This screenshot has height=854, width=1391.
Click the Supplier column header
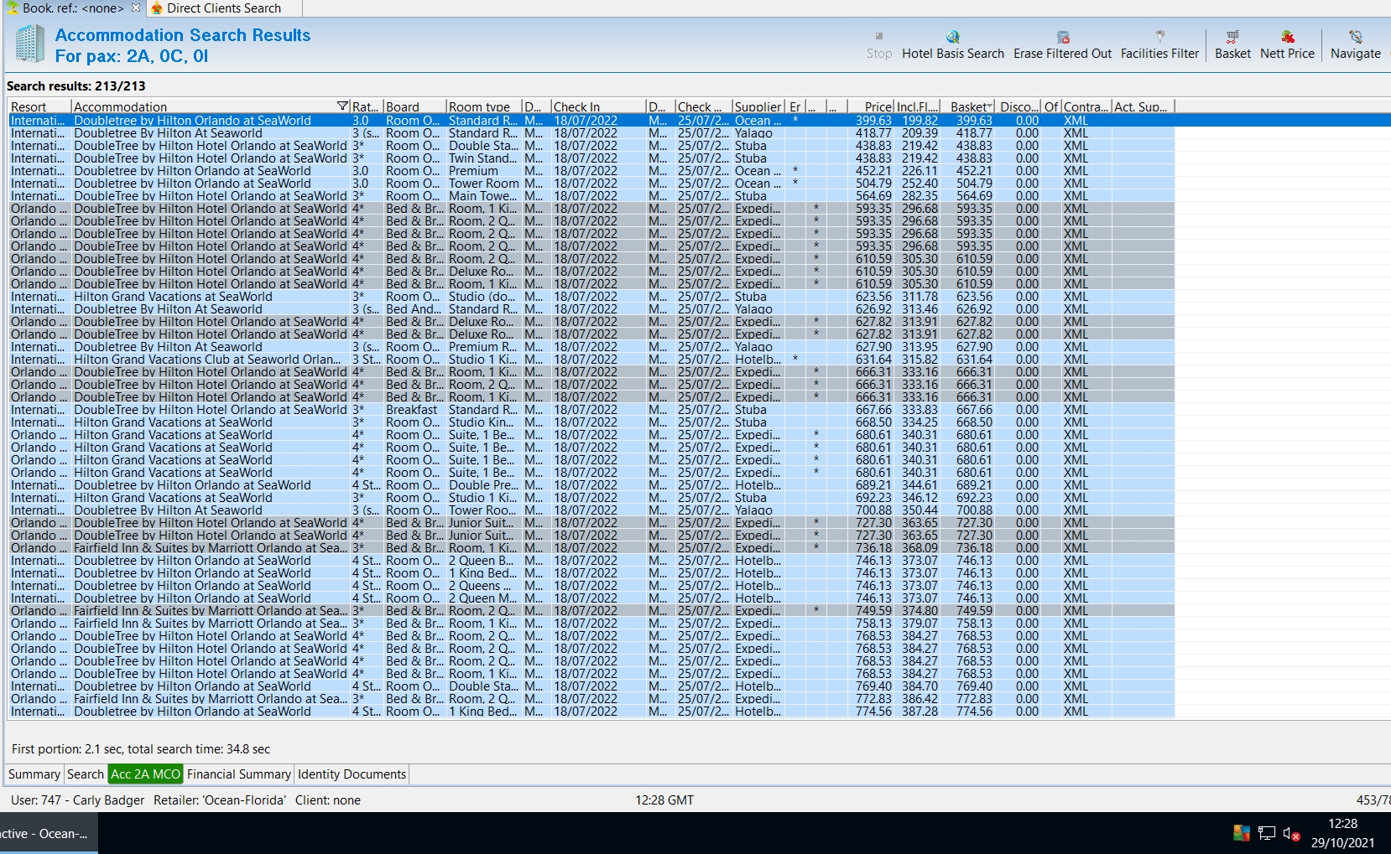point(758,106)
